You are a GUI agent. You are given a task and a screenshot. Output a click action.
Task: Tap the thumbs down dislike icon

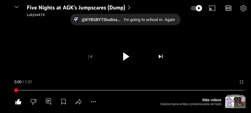click(x=33, y=102)
